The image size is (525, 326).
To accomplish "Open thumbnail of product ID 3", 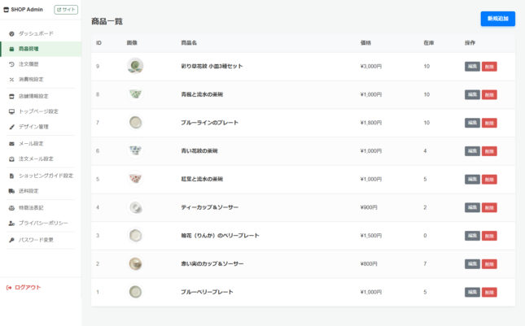I will tap(135, 236).
